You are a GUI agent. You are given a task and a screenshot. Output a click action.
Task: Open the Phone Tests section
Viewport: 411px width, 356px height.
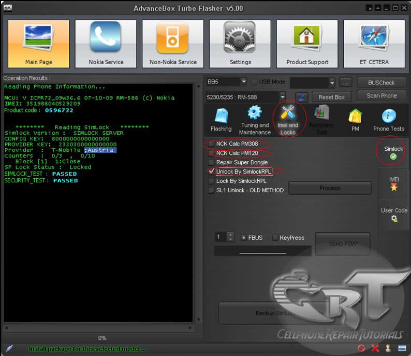coord(389,120)
